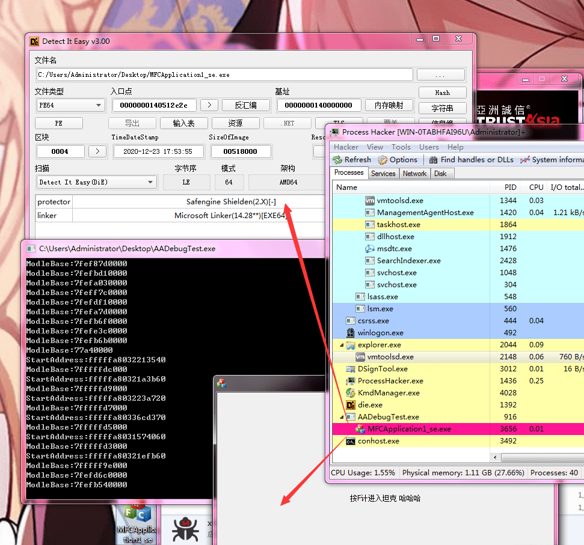Viewport: 584px width, 545px height.
Task: Select the svchost.exe row with PID 1048
Action: tap(458, 273)
